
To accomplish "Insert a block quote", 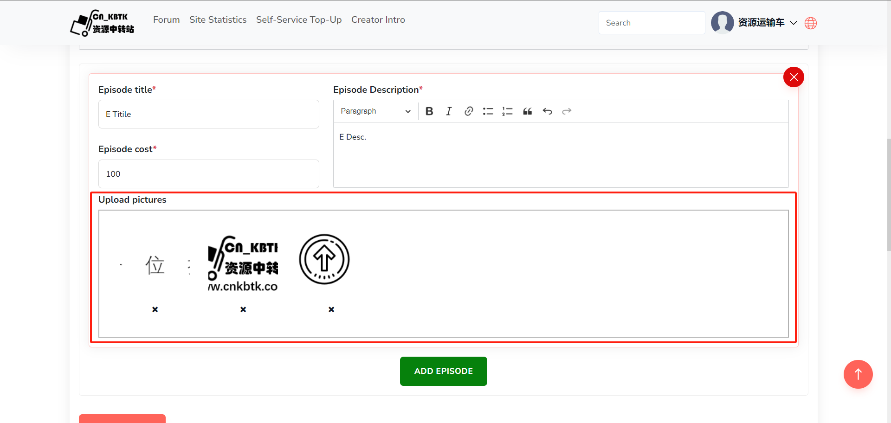I will tap(527, 111).
